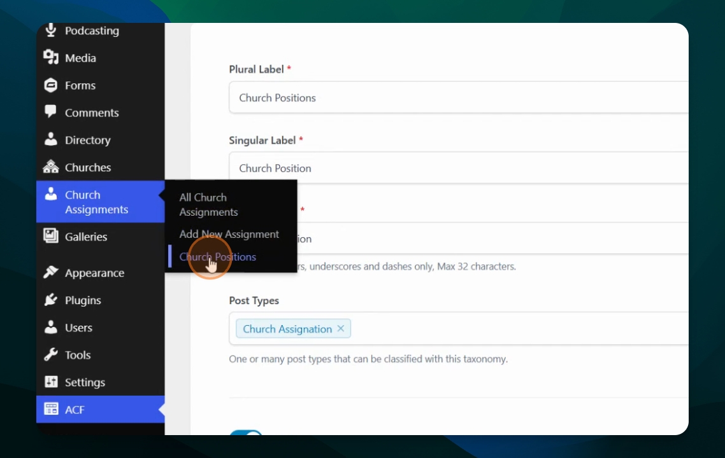Open the Post Types selection box
The height and width of the screenshot is (458, 725).
tap(459, 328)
